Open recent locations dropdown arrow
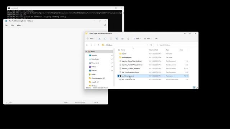 coord(95,45)
